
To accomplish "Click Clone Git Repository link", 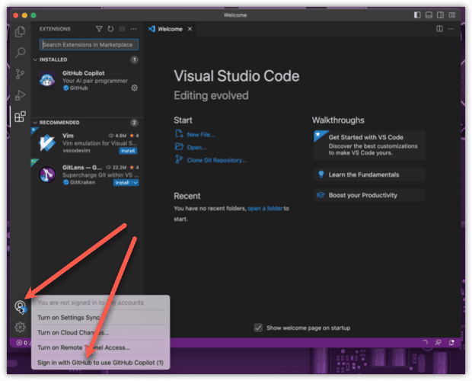I will coord(216,160).
